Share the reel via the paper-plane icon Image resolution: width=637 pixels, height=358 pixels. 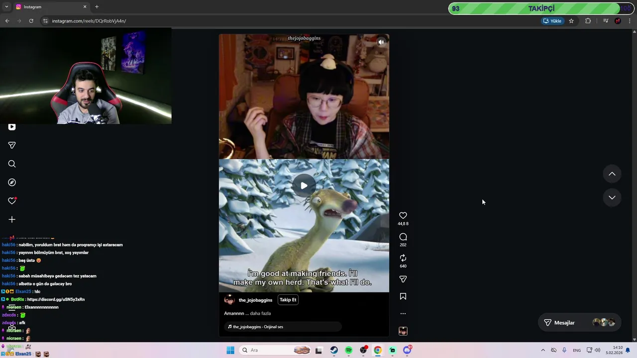coord(403,279)
